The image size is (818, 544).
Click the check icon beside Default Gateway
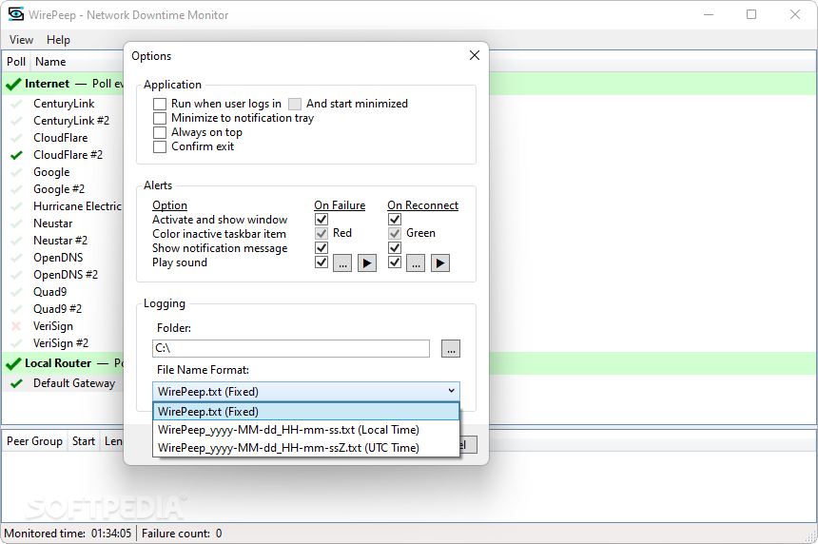pos(17,383)
